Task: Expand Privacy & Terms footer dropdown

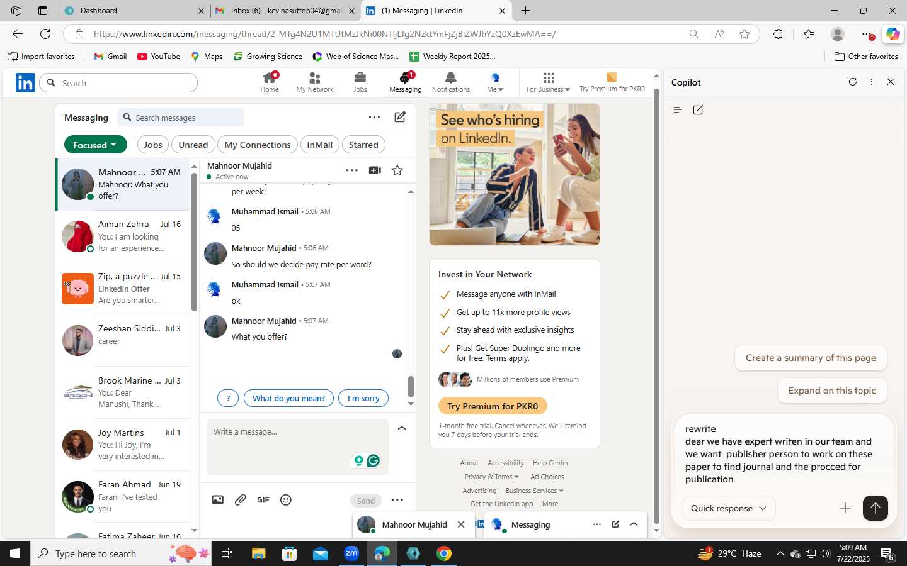Action: pyautogui.click(x=491, y=477)
